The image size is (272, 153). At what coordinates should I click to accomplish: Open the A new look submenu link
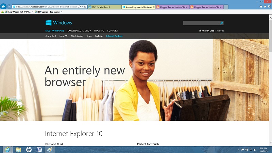51,36
